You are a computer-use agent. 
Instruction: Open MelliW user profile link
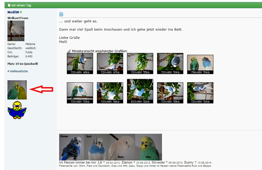(x=13, y=12)
